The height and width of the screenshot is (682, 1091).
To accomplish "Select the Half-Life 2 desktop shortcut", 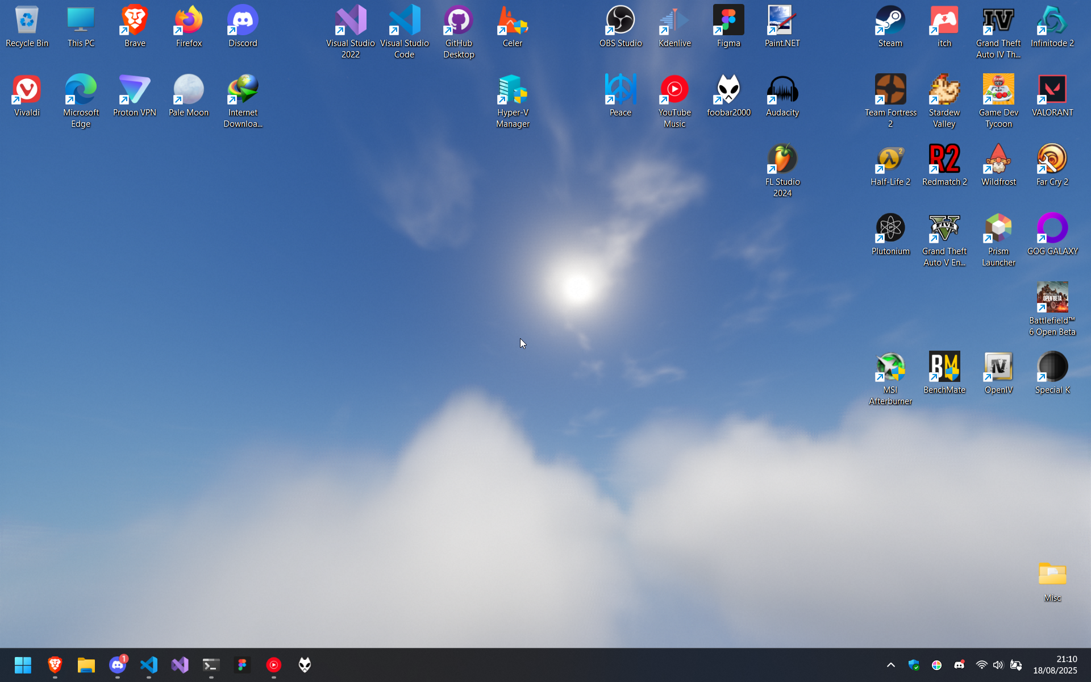I will pyautogui.click(x=890, y=165).
